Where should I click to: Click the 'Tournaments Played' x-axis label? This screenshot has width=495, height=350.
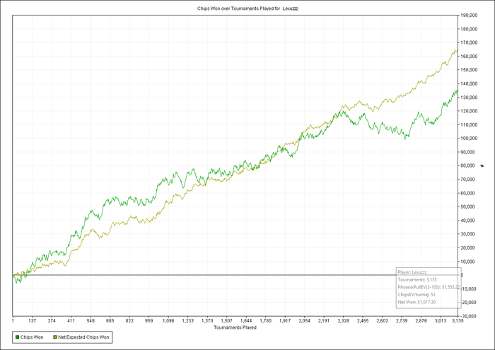235,327
